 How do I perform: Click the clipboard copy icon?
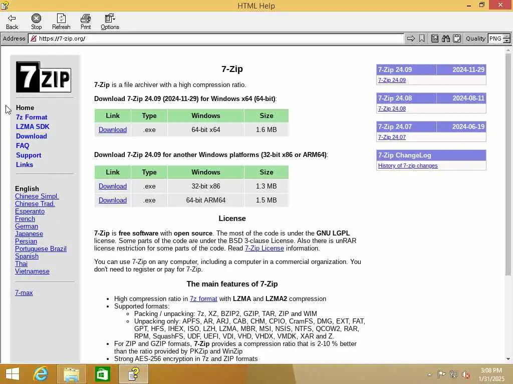coord(457,38)
